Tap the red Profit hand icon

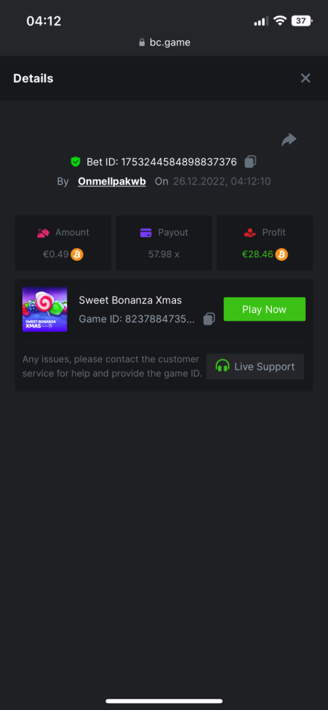[250, 233]
